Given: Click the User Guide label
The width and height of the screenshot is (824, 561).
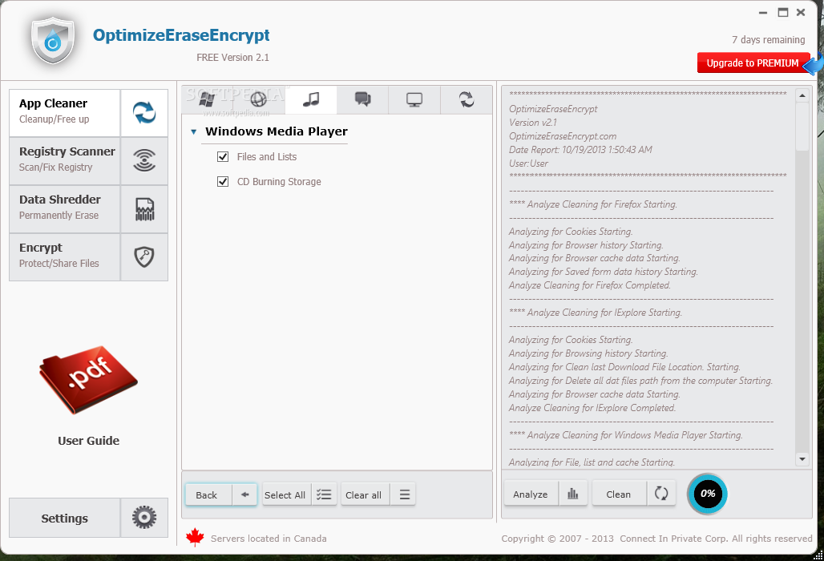Looking at the screenshot, I should (88, 441).
